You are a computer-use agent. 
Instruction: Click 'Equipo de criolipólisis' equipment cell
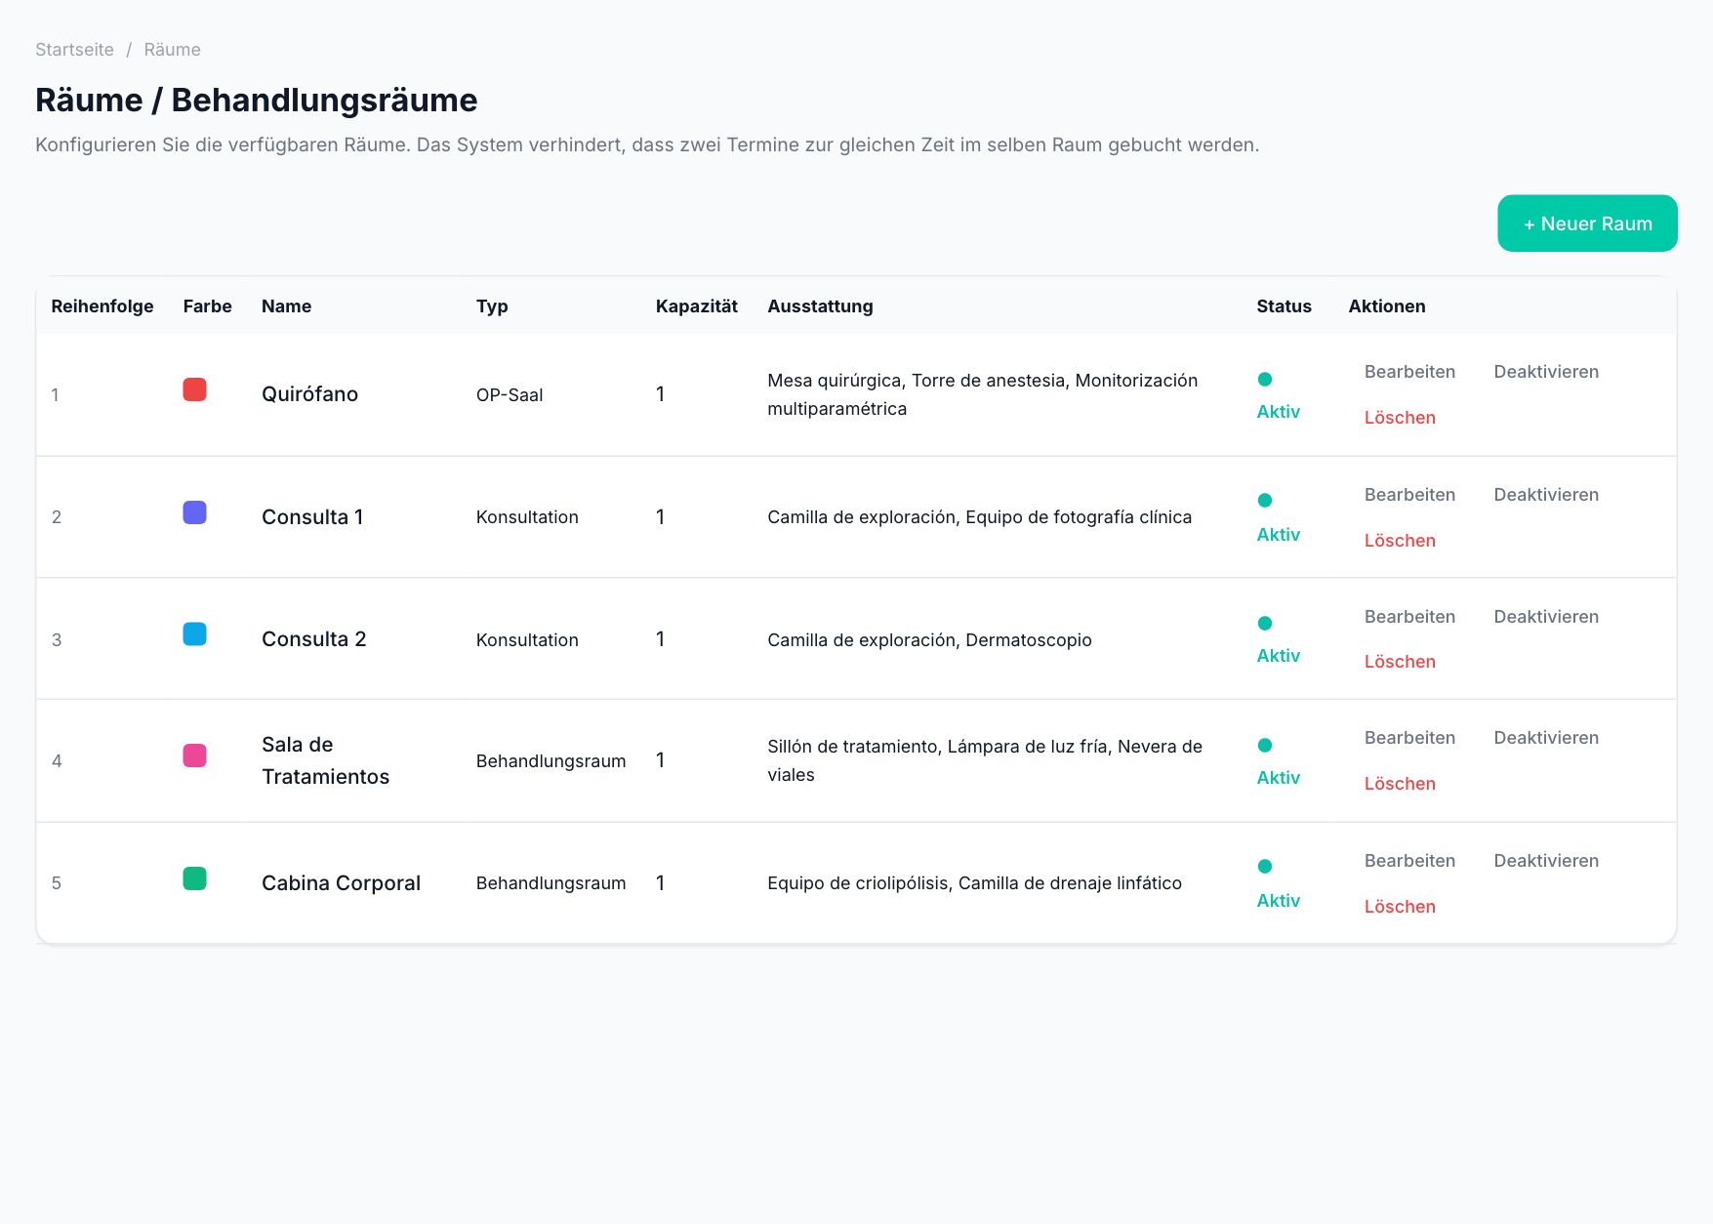pos(974,883)
